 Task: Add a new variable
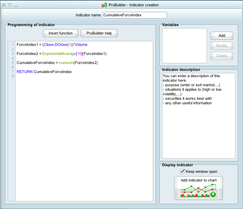(x=222, y=35)
